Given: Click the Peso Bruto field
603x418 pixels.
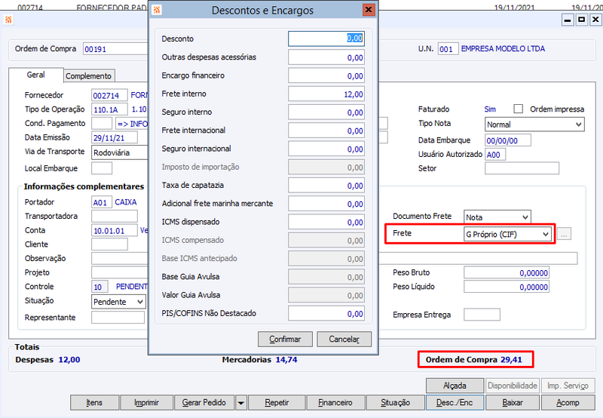Looking at the screenshot, I should [x=507, y=272].
